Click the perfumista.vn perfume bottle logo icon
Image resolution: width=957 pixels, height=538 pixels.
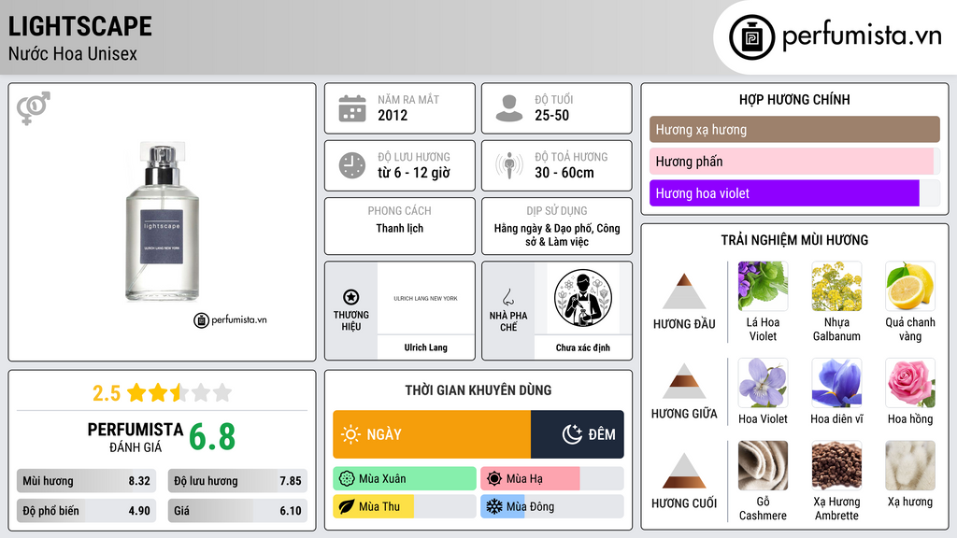click(751, 37)
